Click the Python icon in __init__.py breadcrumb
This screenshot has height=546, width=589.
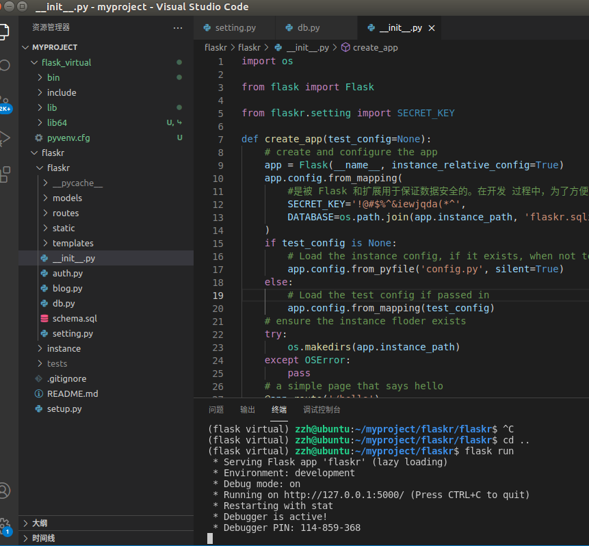(278, 48)
